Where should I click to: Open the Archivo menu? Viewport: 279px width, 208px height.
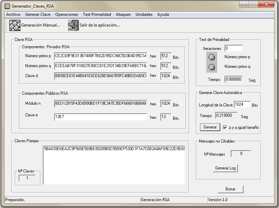pos(13,14)
